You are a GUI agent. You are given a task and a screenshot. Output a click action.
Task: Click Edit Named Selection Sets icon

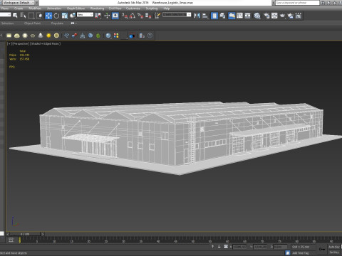(157, 16)
